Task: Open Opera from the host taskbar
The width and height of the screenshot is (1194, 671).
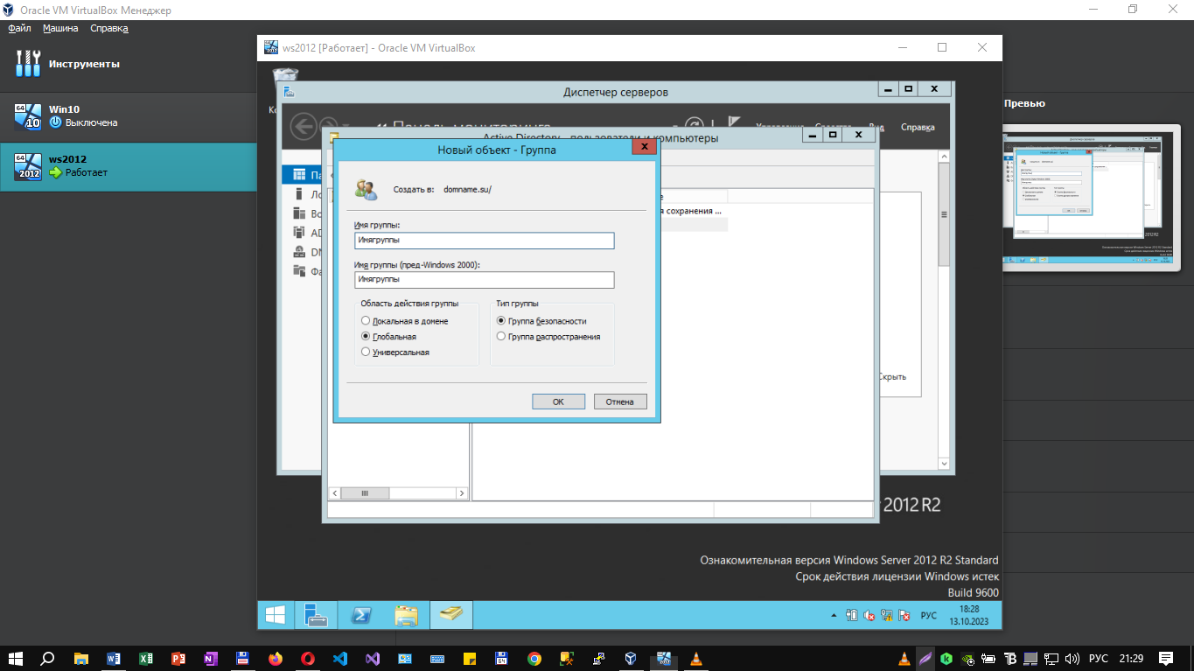Action: pyautogui.click(x=308, y=659)
